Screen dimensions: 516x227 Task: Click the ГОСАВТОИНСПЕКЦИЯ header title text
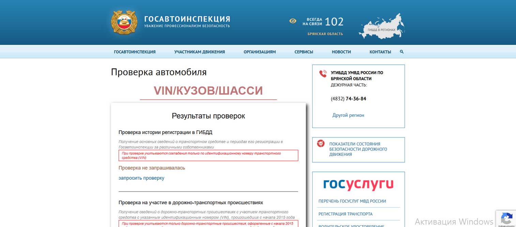click(x=187, y=19)
